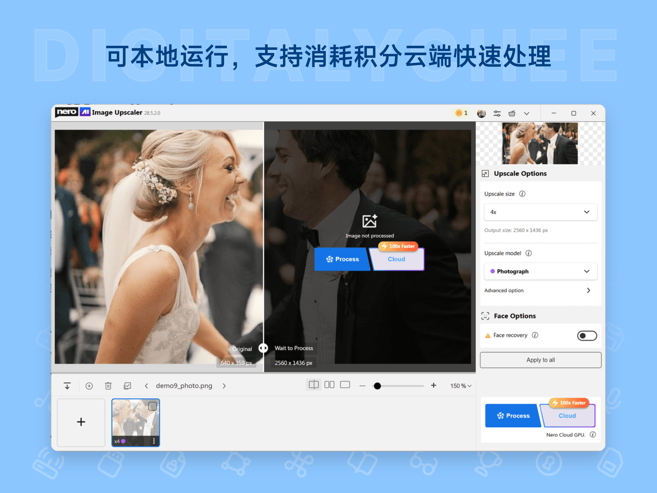Click the select-all checkbox icon in toolbar

tap(127, 386)
